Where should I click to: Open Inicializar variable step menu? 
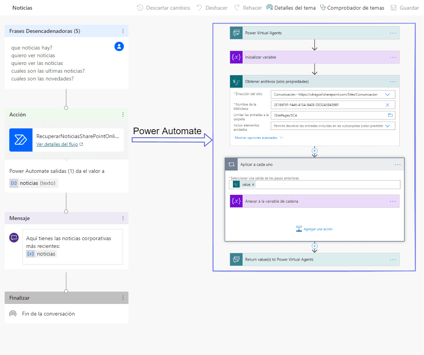point(393,57)
